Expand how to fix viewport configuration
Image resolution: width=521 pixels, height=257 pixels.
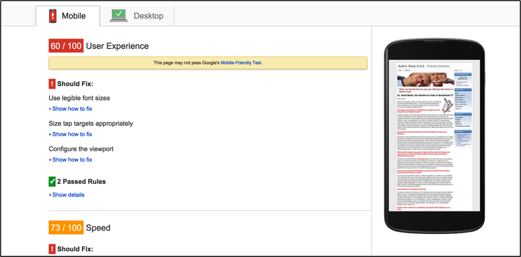[71, 160]
